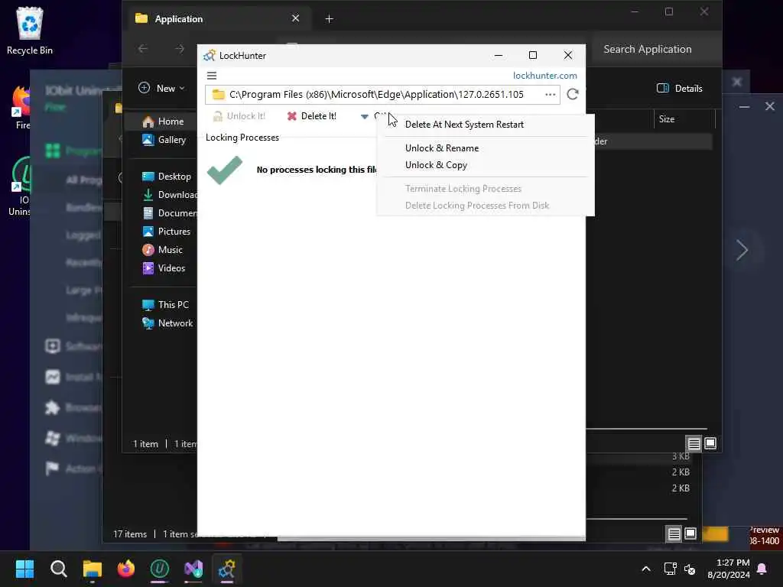The image size is (783, 587).
Task: Open taskbar Search
Action: point(58,569)
